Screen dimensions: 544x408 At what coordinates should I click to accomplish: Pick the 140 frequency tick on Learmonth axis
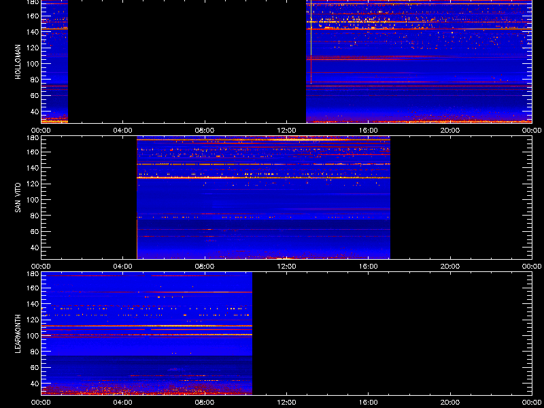[x=33, y=304]
